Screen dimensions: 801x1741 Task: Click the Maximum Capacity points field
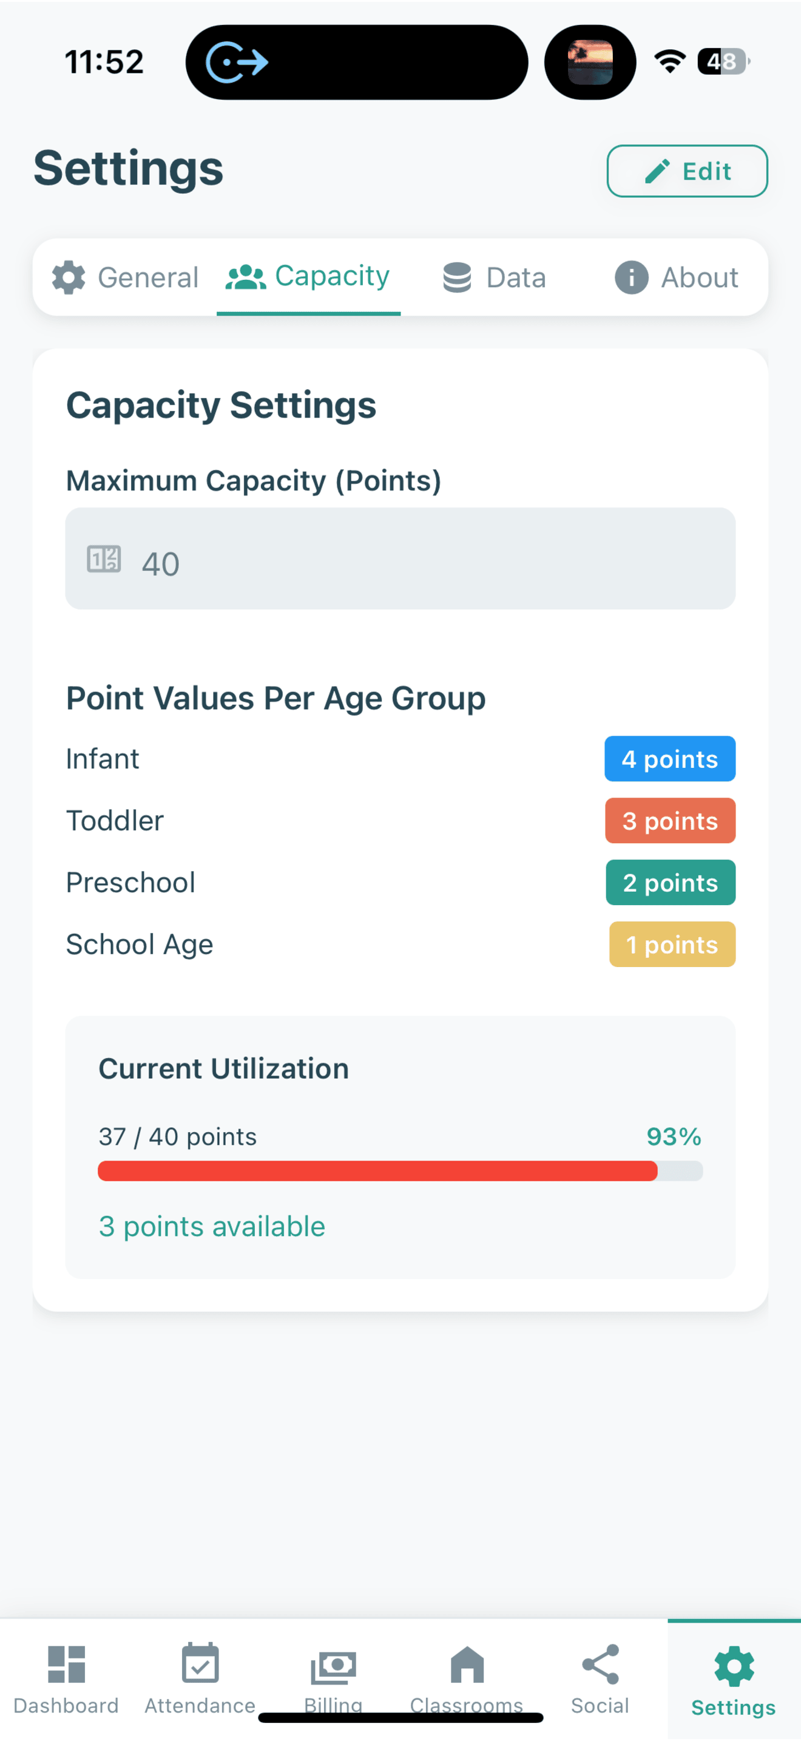pos(400,558)
